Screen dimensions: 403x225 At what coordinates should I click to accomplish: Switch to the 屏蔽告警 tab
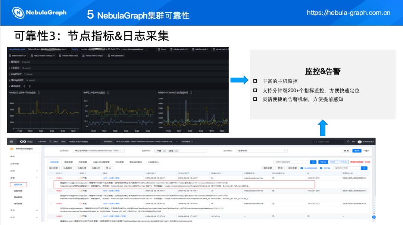coord(68,162)
